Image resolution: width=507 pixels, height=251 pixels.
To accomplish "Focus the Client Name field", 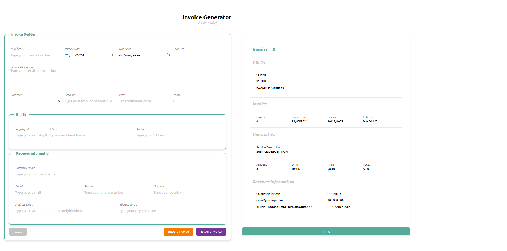I will click(92, 135).
